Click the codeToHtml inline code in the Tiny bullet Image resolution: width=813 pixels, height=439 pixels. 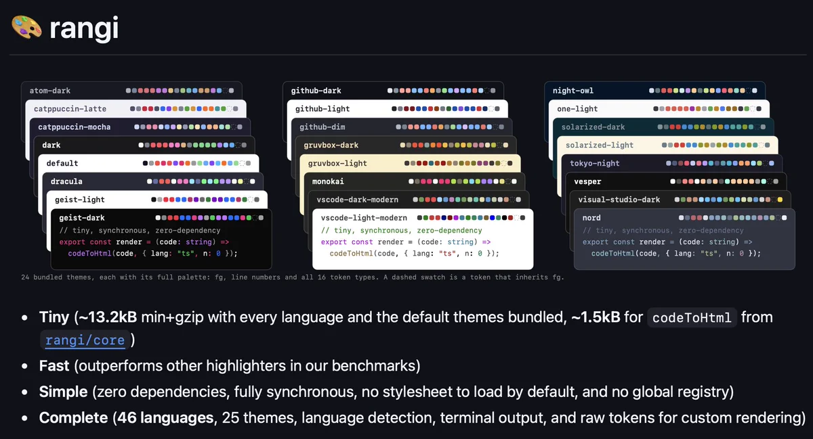pyautogui.click(x=691, y=317)
